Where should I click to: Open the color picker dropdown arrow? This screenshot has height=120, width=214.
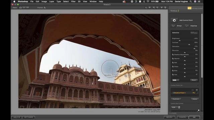pyautogui.click(x=178, y=80)
